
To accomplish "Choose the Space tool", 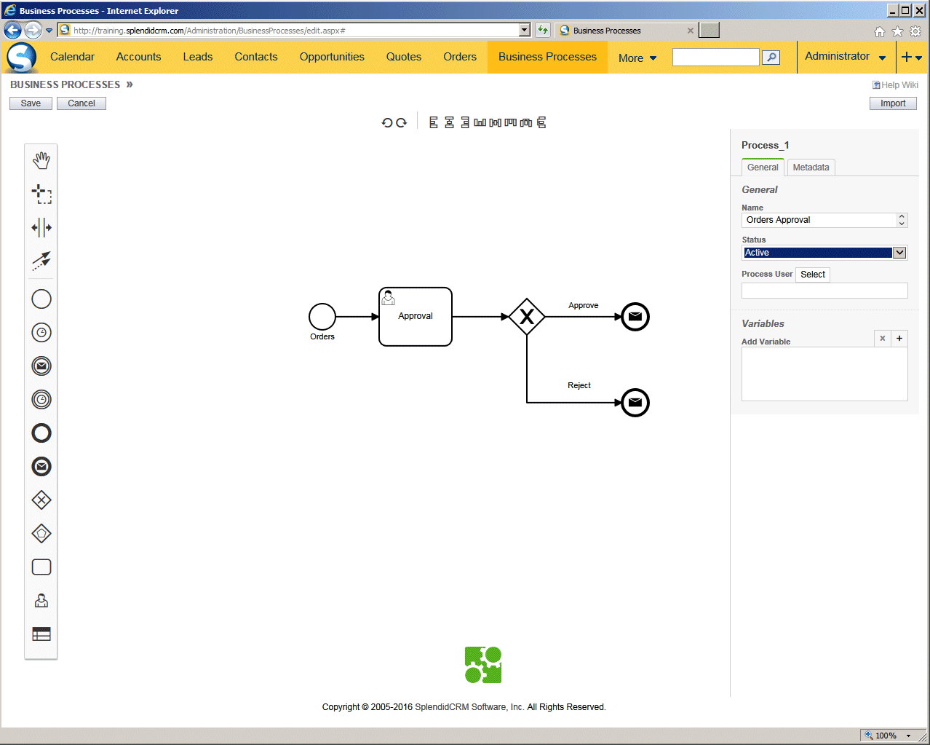I will pyautogui.click(x=41, y=228).
